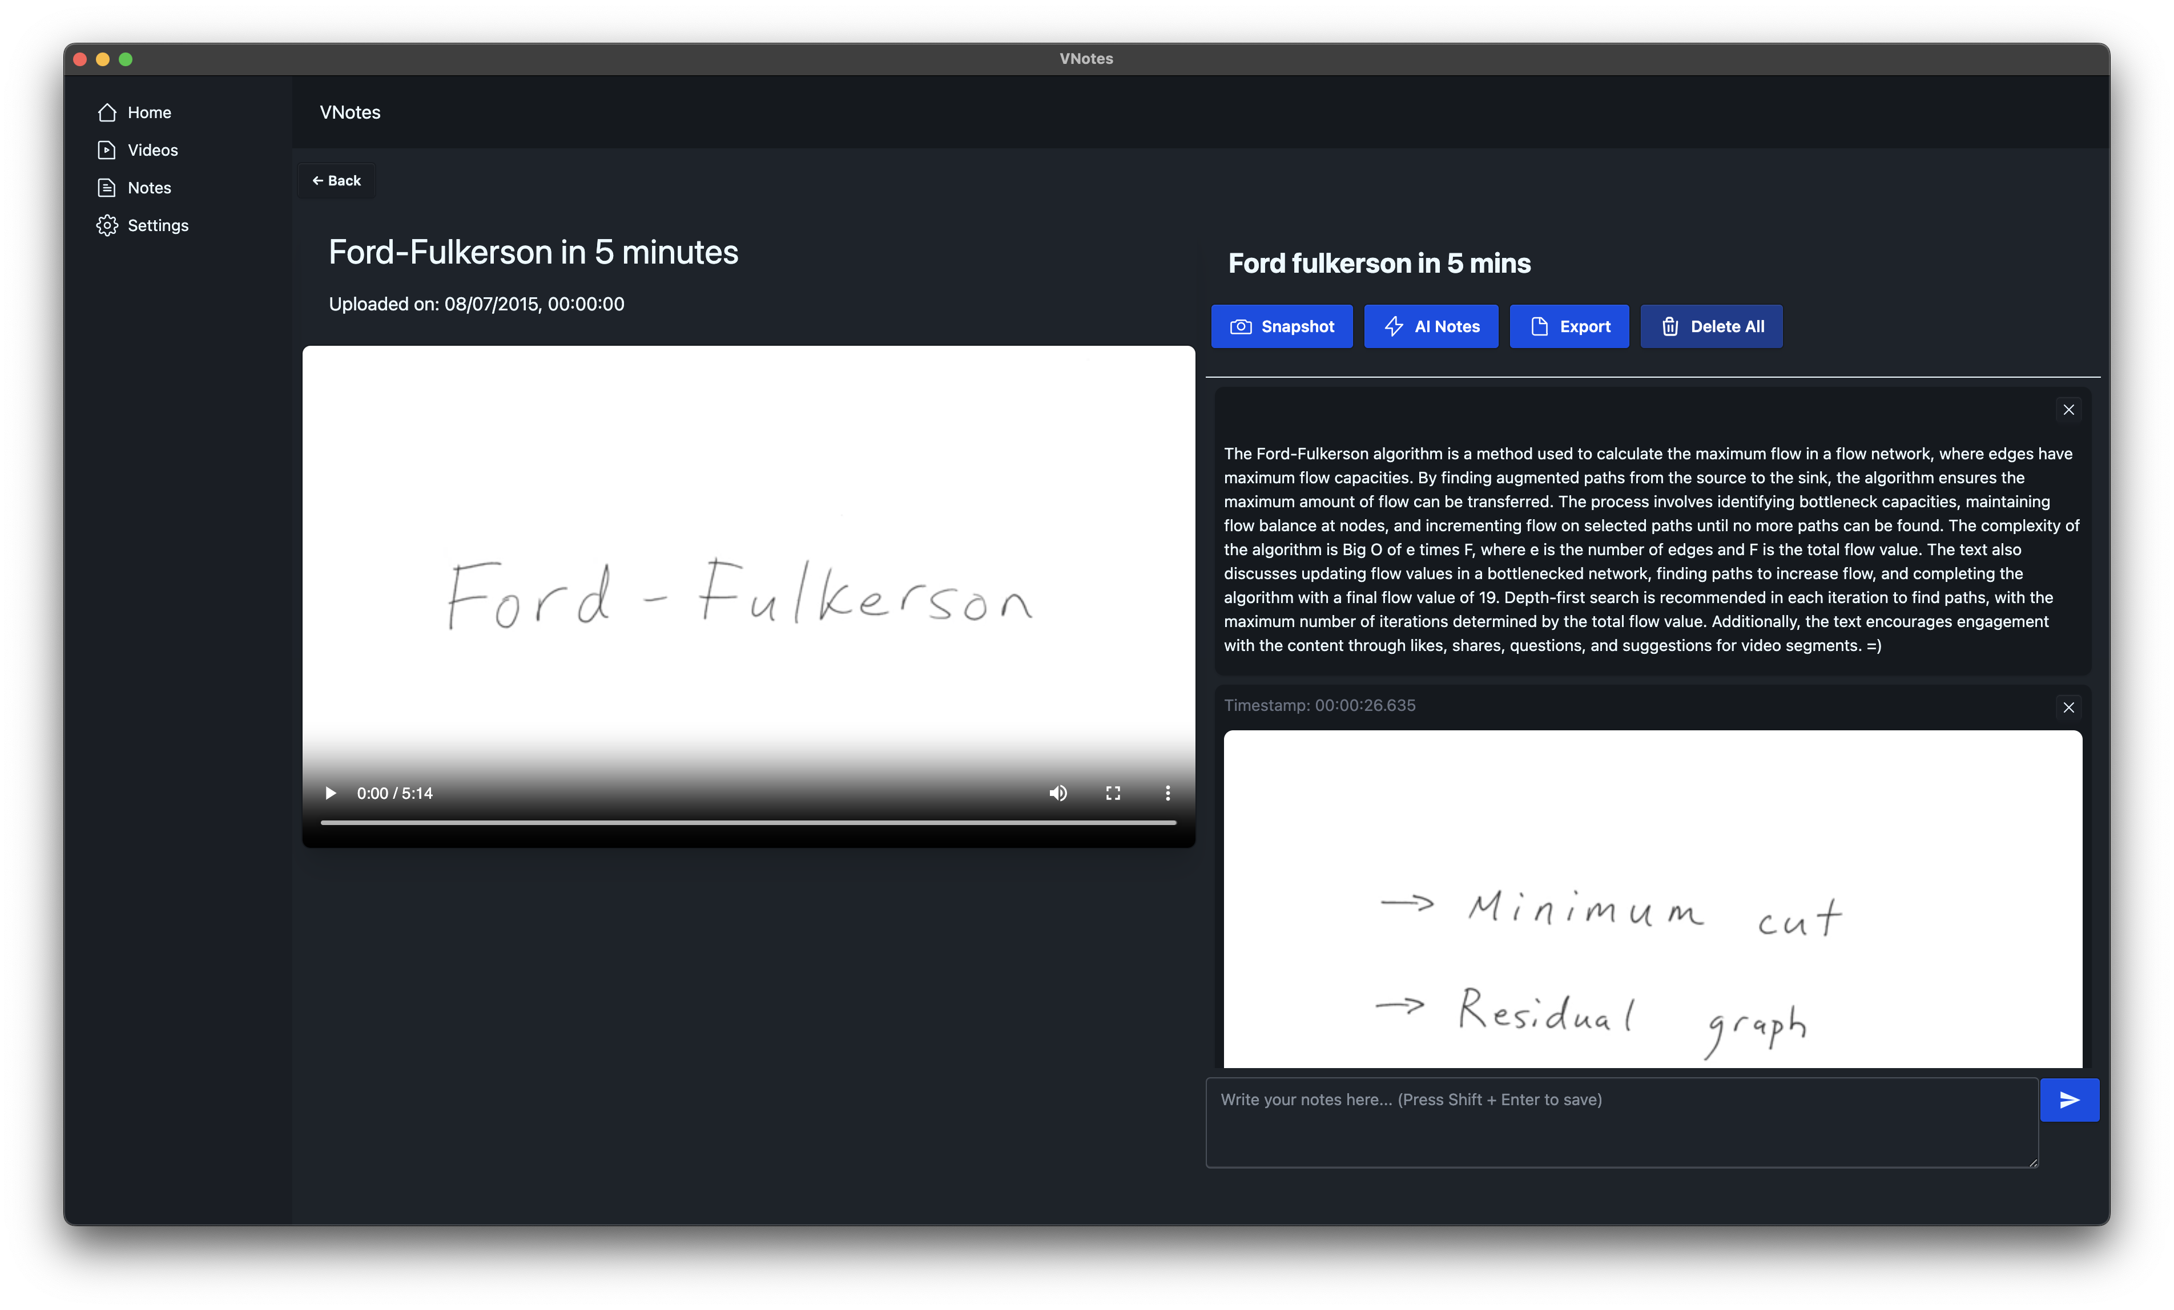Generate AI Notes with lightning button
This screenshot has width=2174, height=1310.
(1430, 326)
